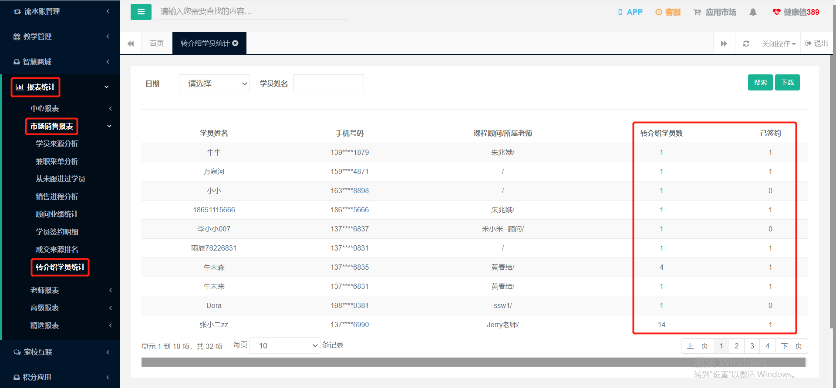
Task: Open the 日期 请选择 dropdown
Action: [x=214, y=84]
